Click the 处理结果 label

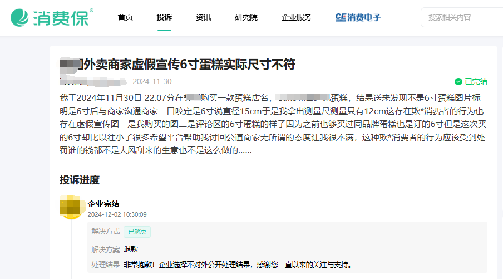coord(106,265)
